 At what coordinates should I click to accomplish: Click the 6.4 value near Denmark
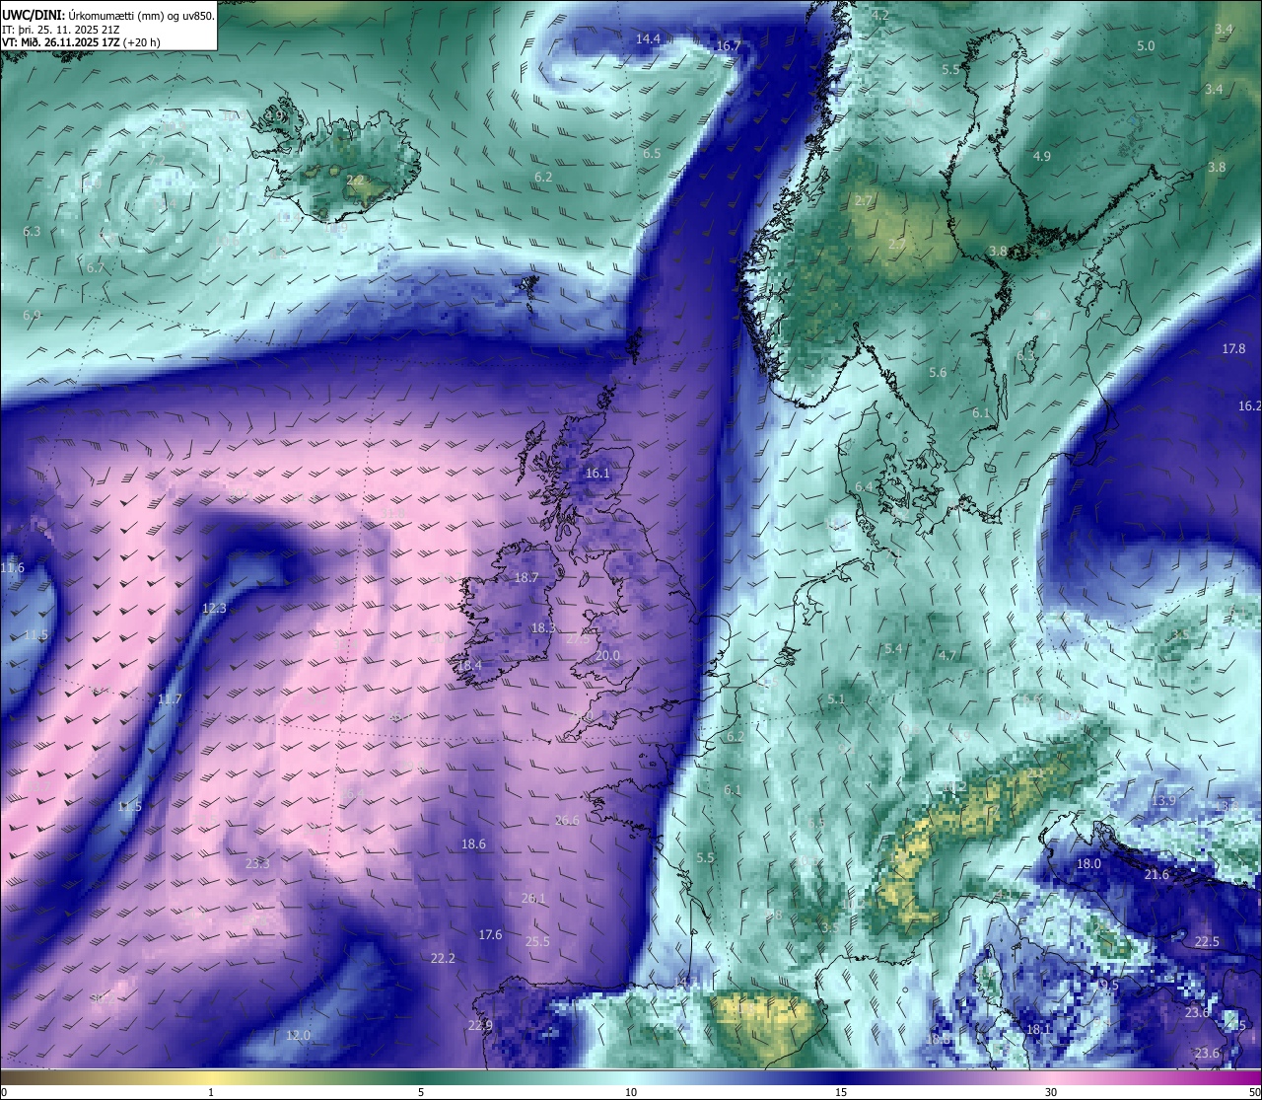point(864,487)
